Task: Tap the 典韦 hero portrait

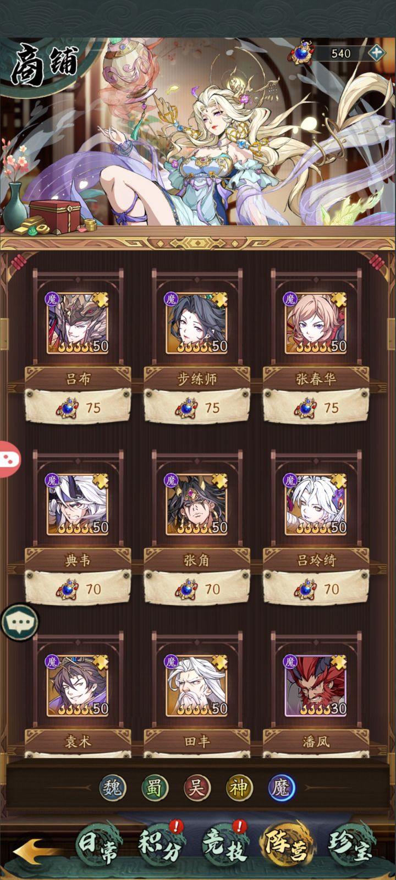Action: tap(78, 504)
